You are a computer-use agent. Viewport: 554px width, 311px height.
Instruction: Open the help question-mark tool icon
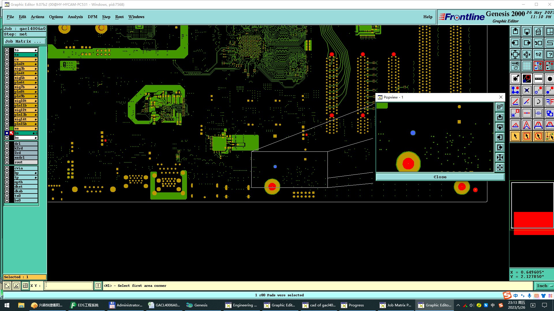pos(549,54)
